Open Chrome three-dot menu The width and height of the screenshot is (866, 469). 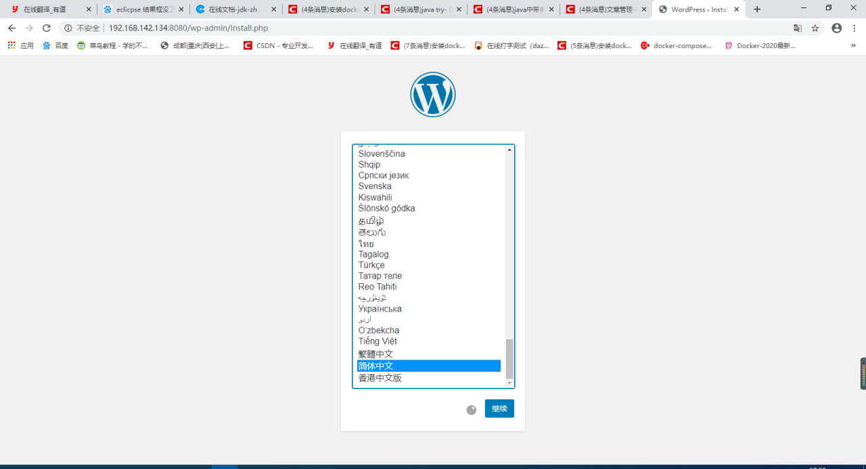(x=854, y=28)
